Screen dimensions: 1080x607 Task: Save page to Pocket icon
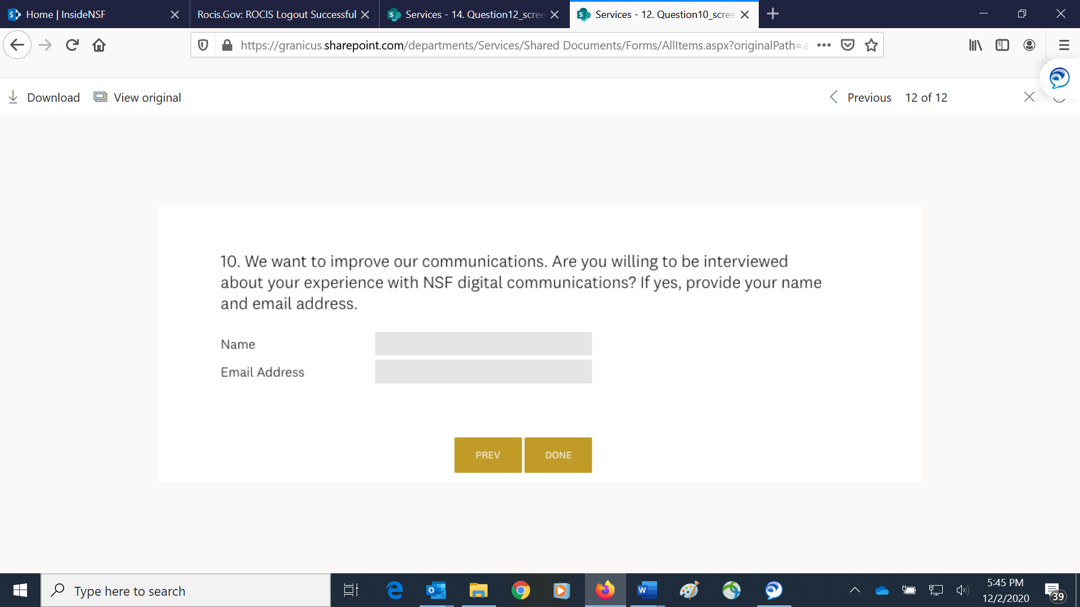click(847, 45)
